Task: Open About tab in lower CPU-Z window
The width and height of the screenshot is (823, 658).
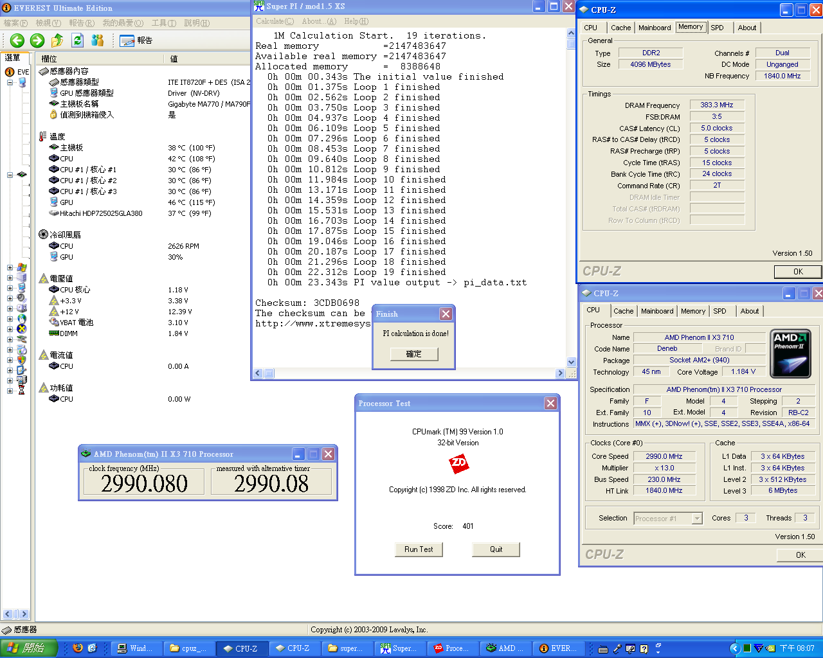Action: point(749,311)
